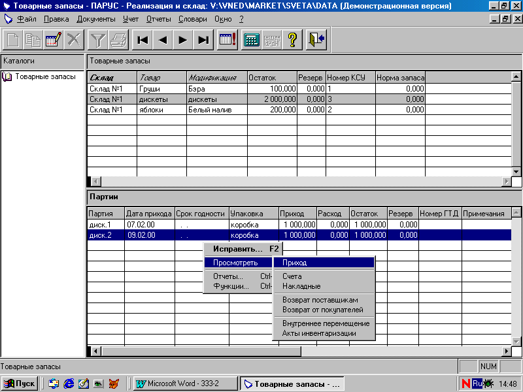Click the calendar with exclamation mark icon
This screenshot has width=523, height=392.
pos(228,40)
